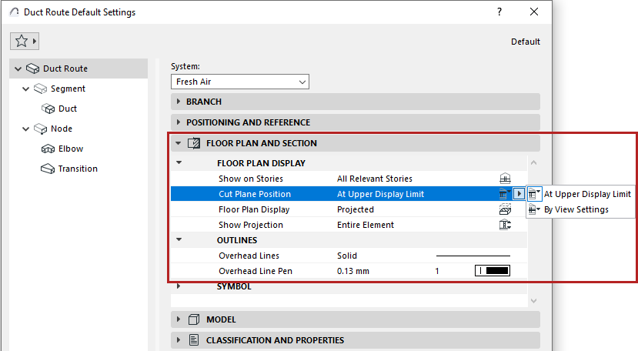Click the 0.13 mm pen weight value
This screenshot has width=638, height=351.
pos(352,271)
